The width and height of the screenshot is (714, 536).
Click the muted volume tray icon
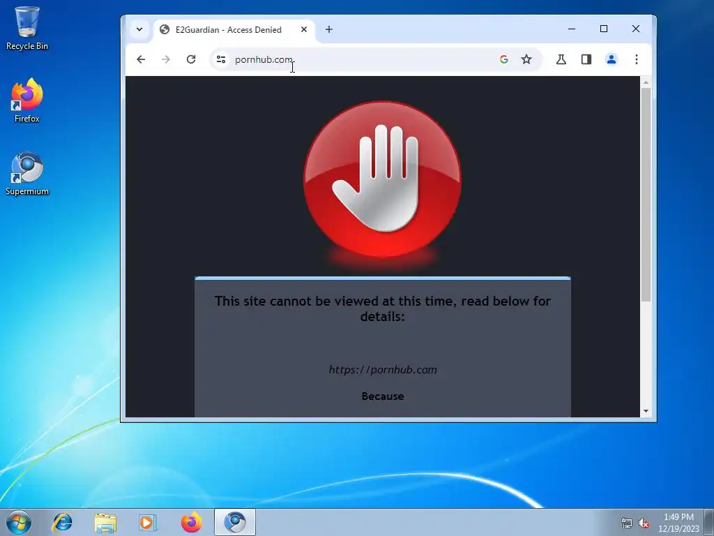[x=644, y=523]
